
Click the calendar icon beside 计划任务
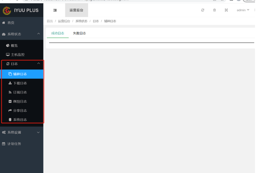(4, 144)
